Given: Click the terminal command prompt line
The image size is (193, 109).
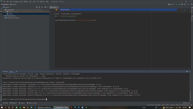Looking at the screenshot, I should (x=25, y=99).
